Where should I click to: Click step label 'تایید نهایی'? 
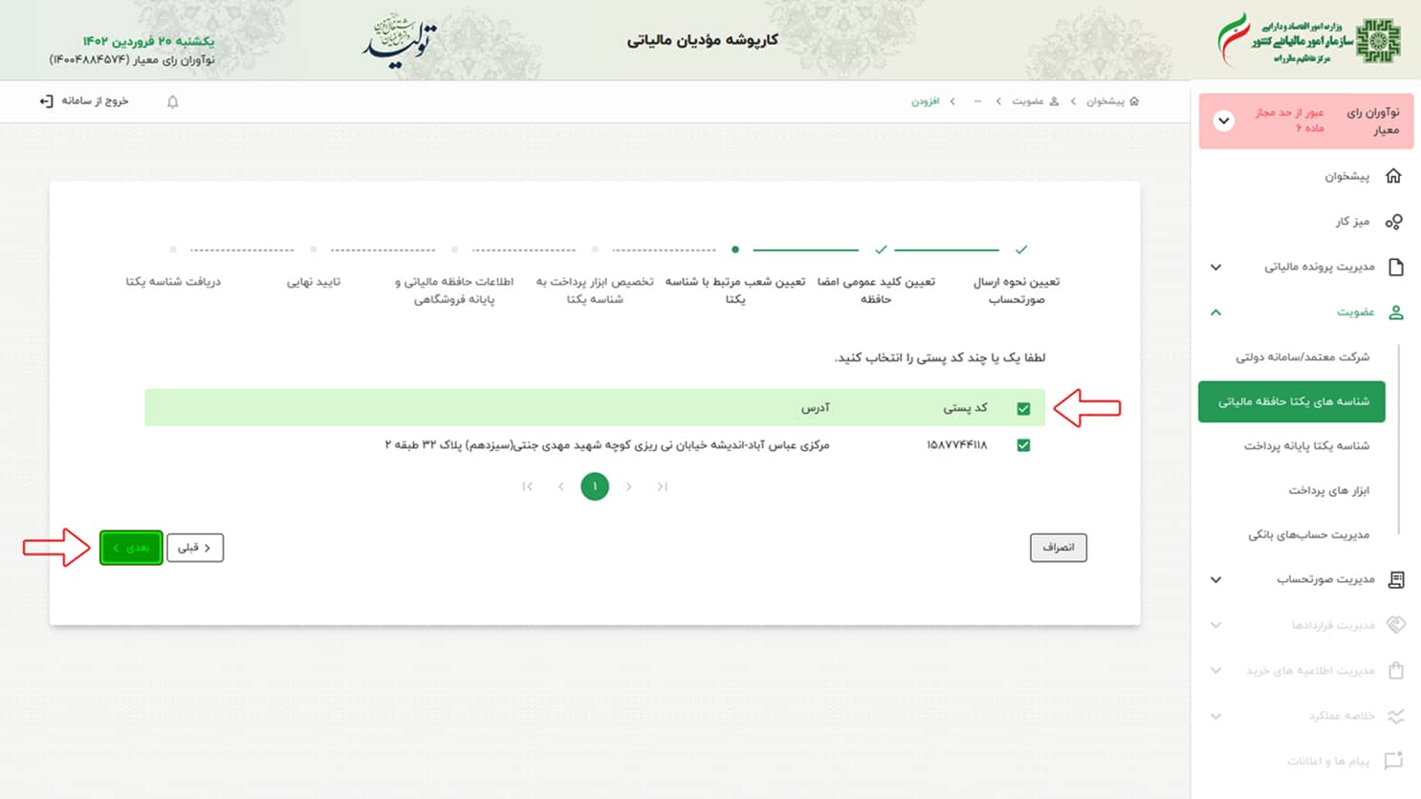(314, 282)
